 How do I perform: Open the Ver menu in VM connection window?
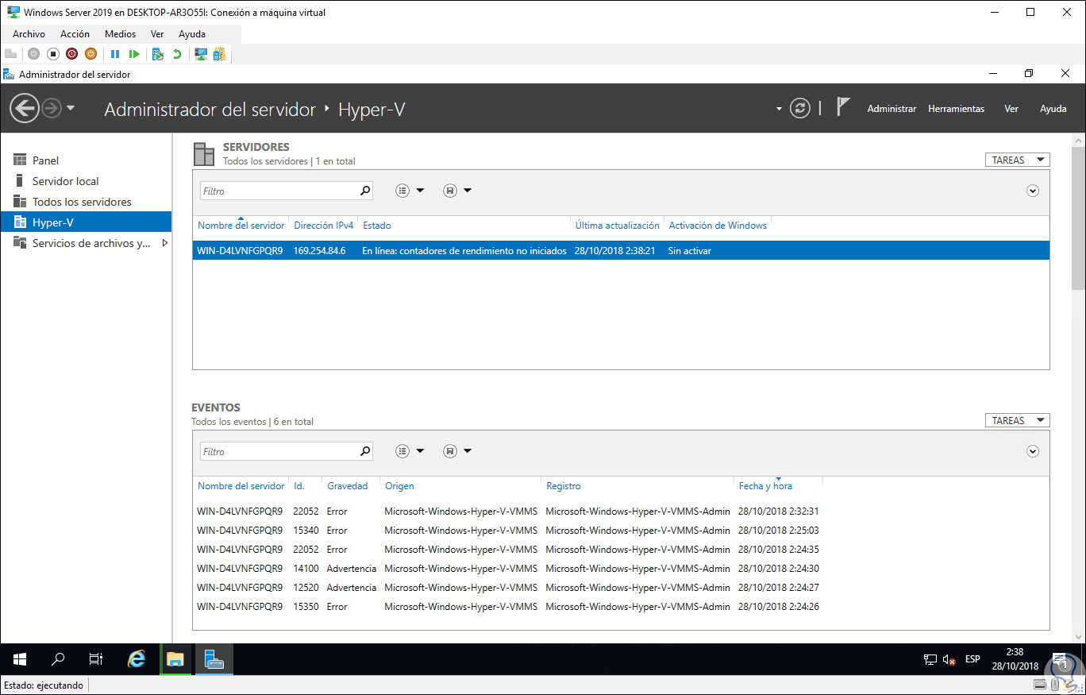[x=157, y=34]
